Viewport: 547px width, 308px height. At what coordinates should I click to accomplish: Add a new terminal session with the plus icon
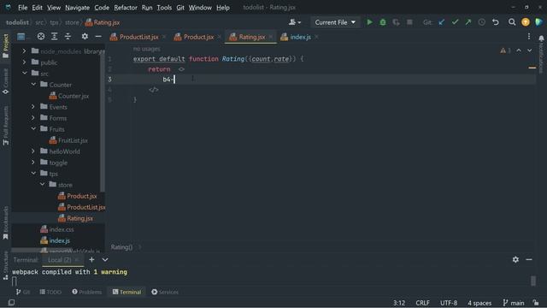tap(91, 259)
